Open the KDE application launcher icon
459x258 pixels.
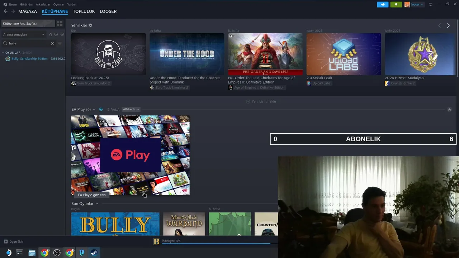8,253
